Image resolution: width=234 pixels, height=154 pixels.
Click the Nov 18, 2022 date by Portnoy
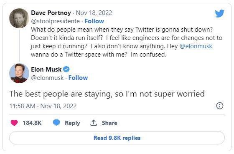[94, 13]
